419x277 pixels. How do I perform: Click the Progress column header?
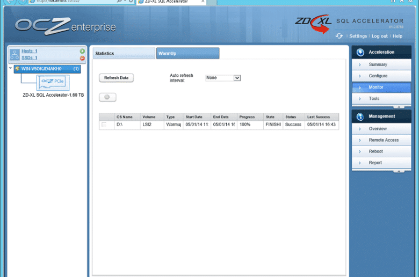pyautogui.click(x=250, y=117)
